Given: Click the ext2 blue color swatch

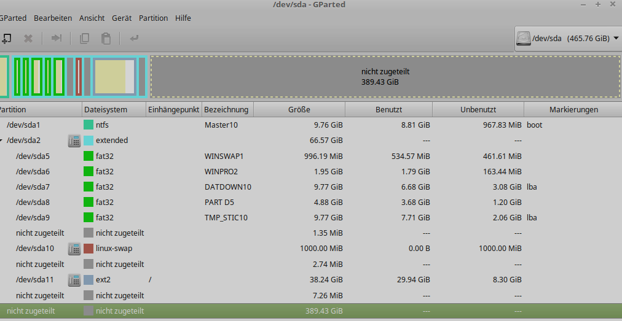Looking at the screenshot, I should click(x=89, y=280).
